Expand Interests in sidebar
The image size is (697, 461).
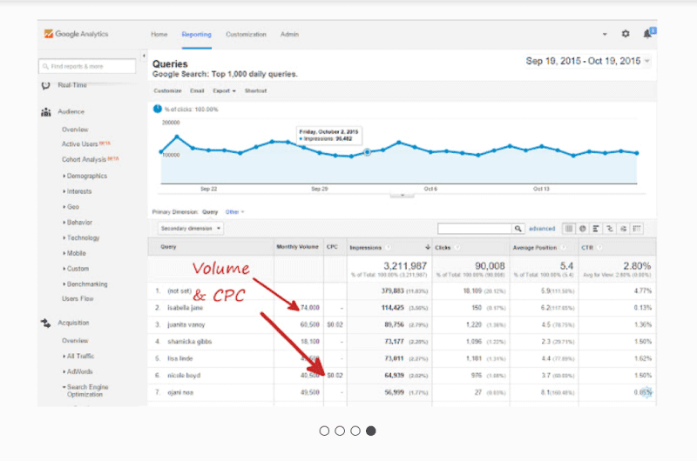(x=78, y=191)
